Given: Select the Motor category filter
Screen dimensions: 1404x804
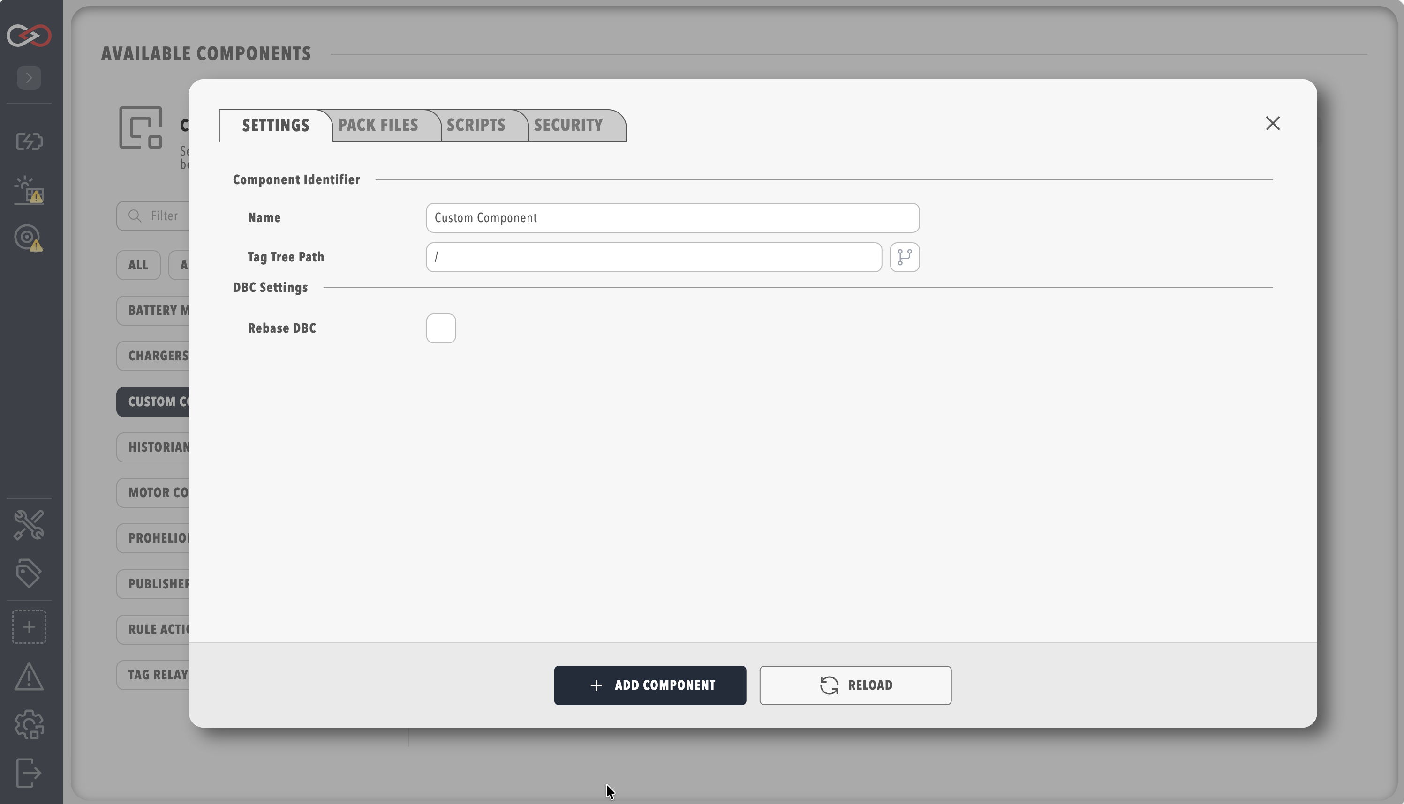Looking at the screenshot, I should tap(153, 492).
